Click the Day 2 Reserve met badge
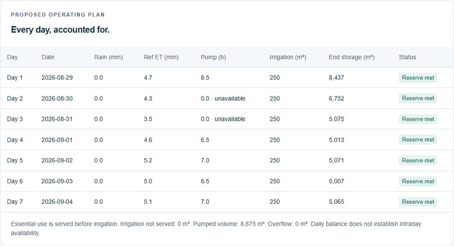 [418, 98]
